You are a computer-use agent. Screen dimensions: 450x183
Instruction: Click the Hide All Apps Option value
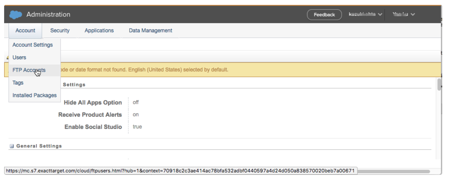[136, 103]
